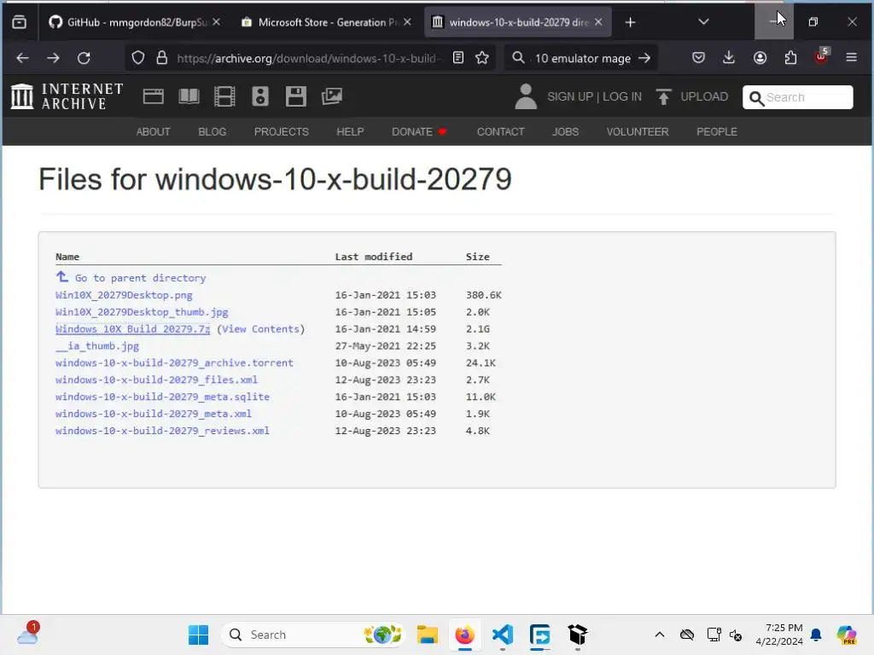Open the Internet Archive web (Wayback) icon

coord(153,97)
